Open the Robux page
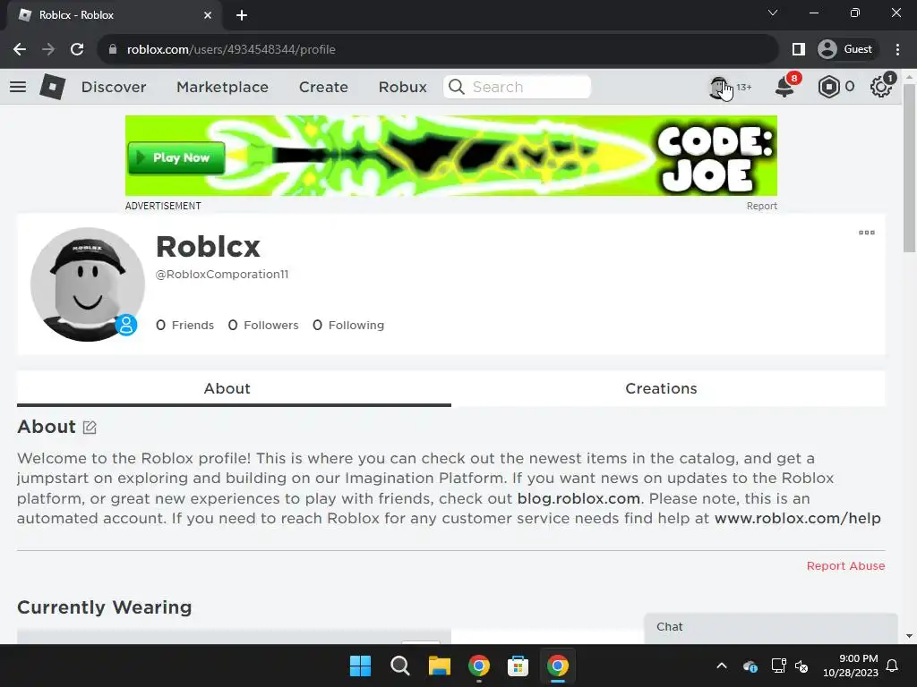Viewport: 917px width, 687px height. (402, 87)
